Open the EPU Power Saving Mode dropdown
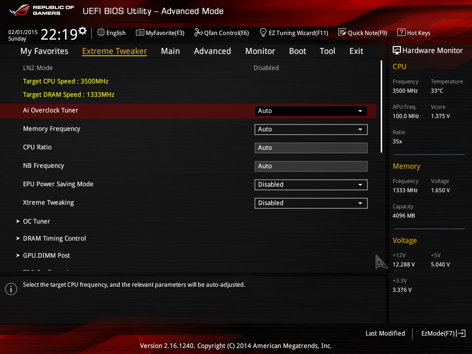The height and width of the screenshot is (354, 472). 311,185
